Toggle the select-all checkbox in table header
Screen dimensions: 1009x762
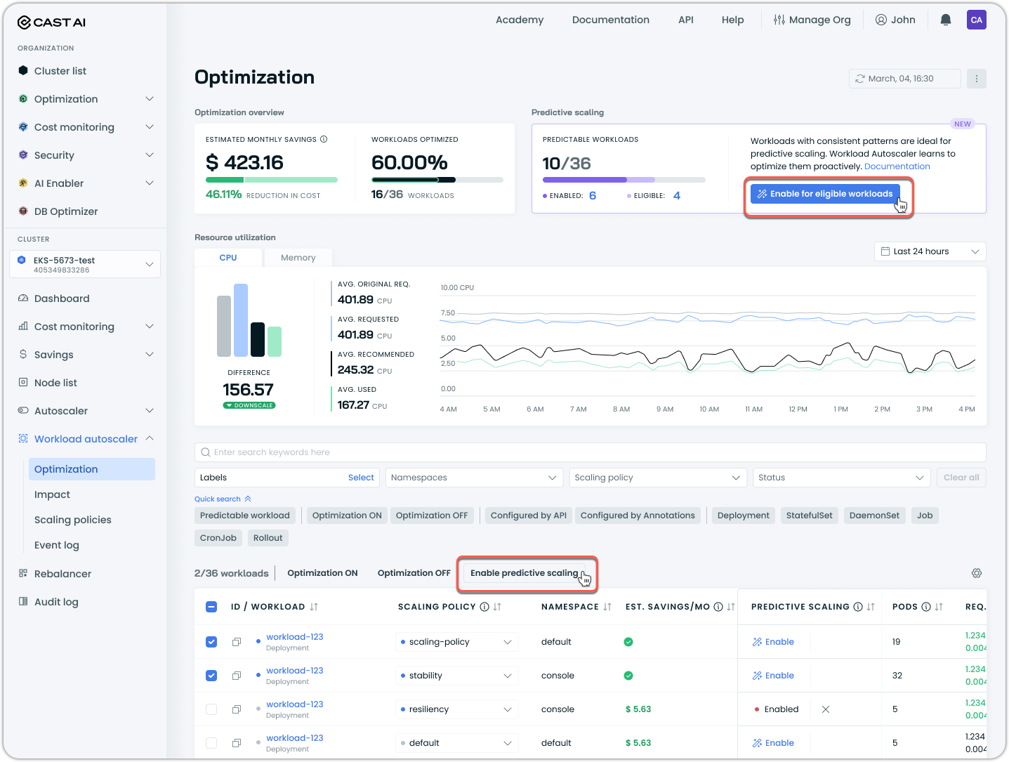pyautogui.click(x=211, y=607)
